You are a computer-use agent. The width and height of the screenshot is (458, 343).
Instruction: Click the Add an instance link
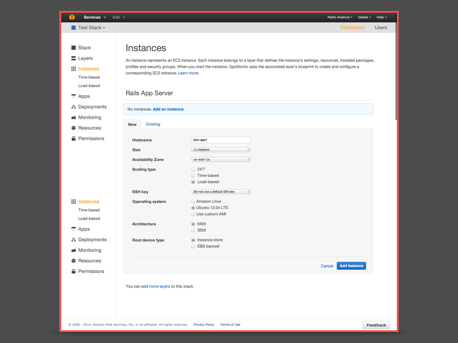click(x=168, y=109)
